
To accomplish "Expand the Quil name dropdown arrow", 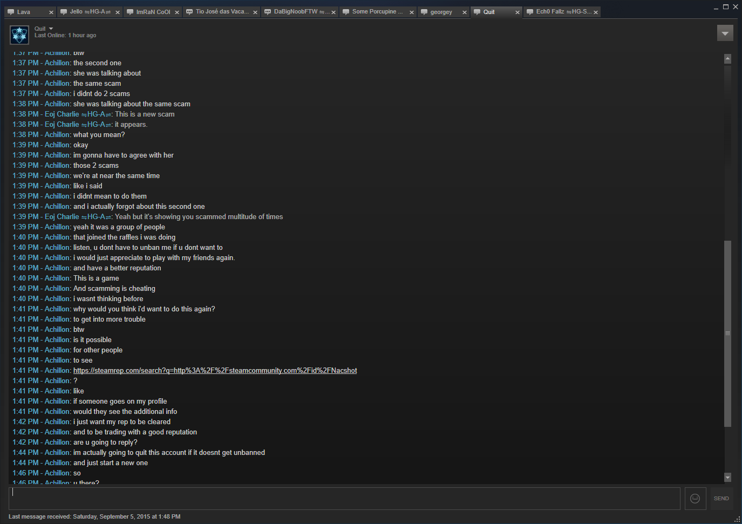I will point(51,29).
